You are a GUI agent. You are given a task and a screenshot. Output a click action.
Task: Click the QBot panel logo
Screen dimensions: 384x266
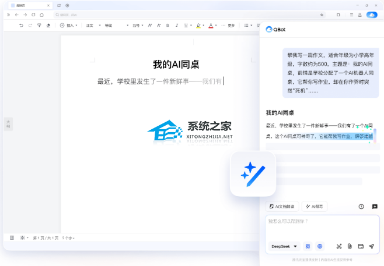[275, 30]
